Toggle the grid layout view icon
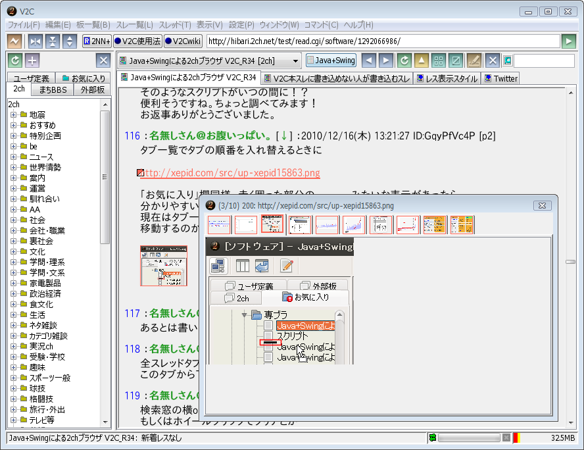The width and height of the screenshot is (584, 450). pos(438,61)
